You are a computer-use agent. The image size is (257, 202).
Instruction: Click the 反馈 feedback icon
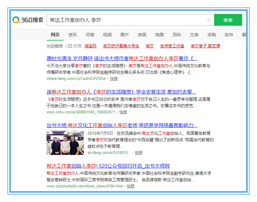tap(70, 46)
